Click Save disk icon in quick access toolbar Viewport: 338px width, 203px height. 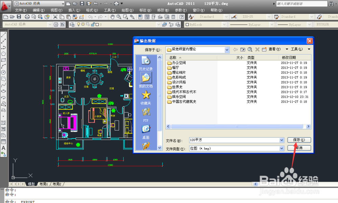point(82,3)
